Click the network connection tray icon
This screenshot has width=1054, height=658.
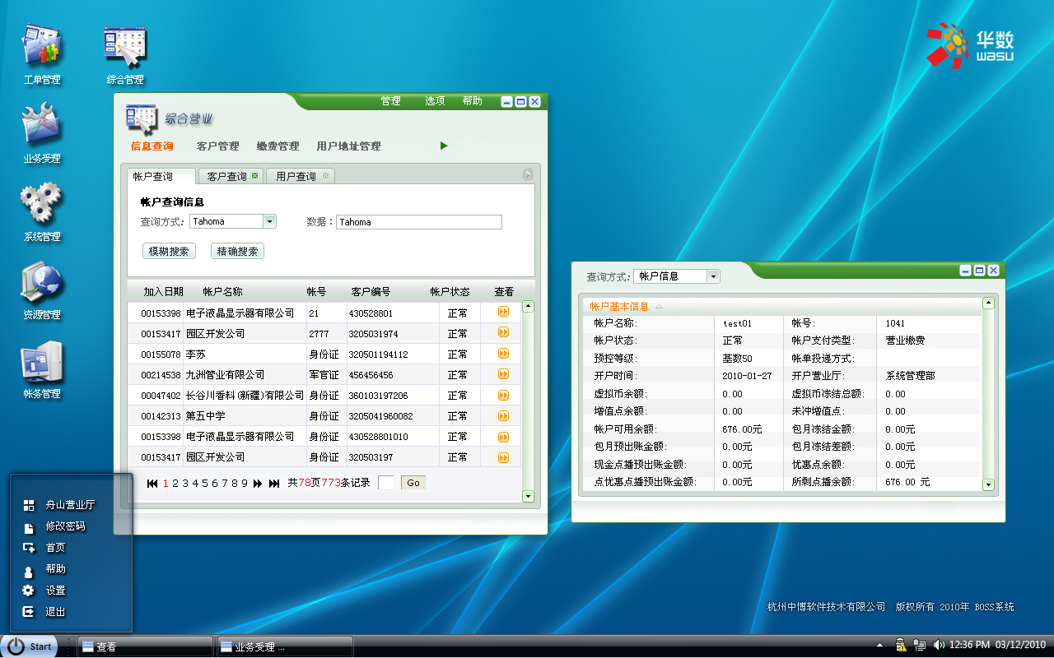click(921, 646)
